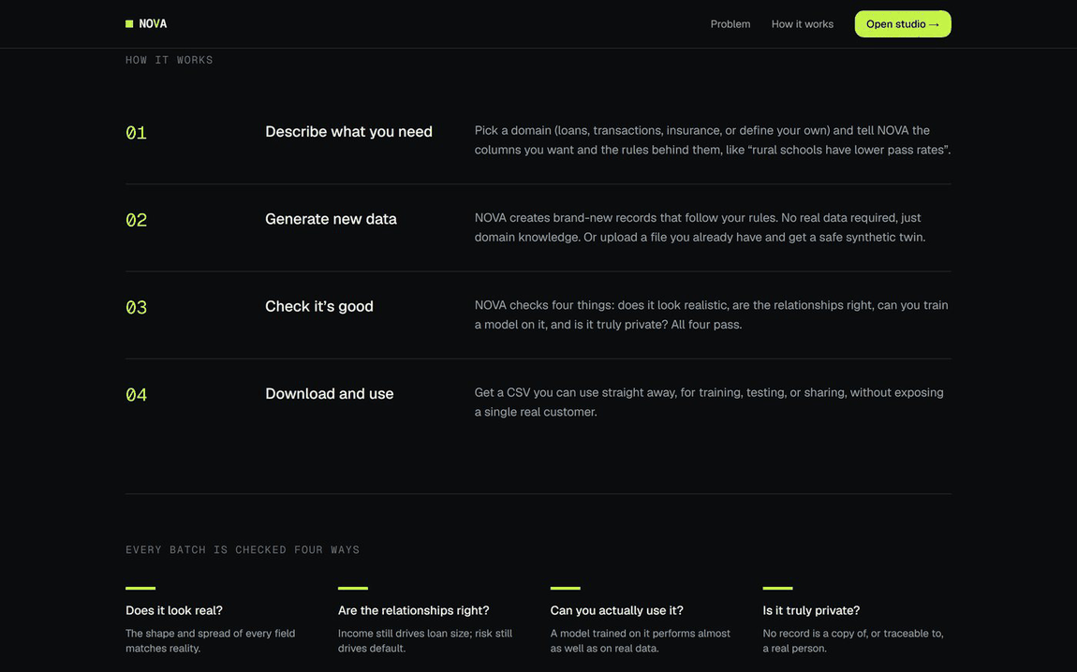Image resolution: width=1077 pixels, height=672 pixels.
Task: Click A model trained on it text
Action: [641, 640]
